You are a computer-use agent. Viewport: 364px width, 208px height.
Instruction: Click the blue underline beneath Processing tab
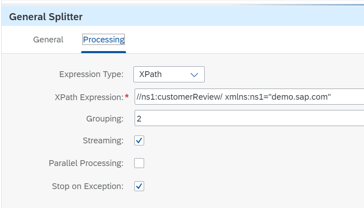[x=103, y=52]
